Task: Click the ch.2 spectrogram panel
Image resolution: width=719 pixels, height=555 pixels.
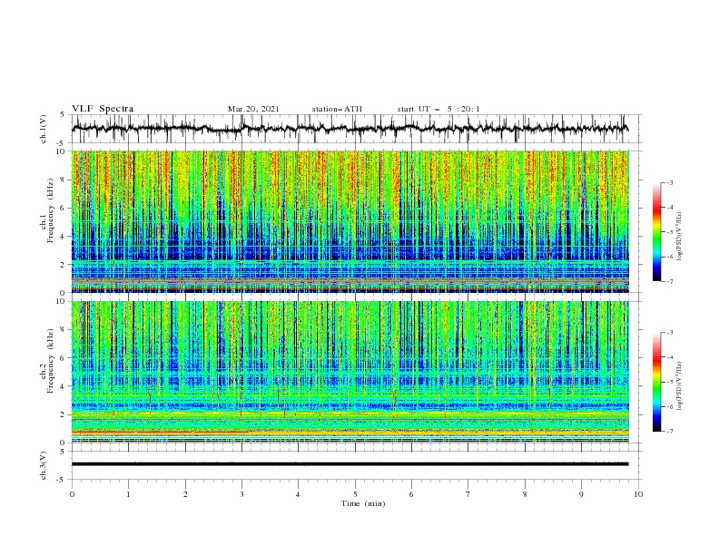Action: 350,372
